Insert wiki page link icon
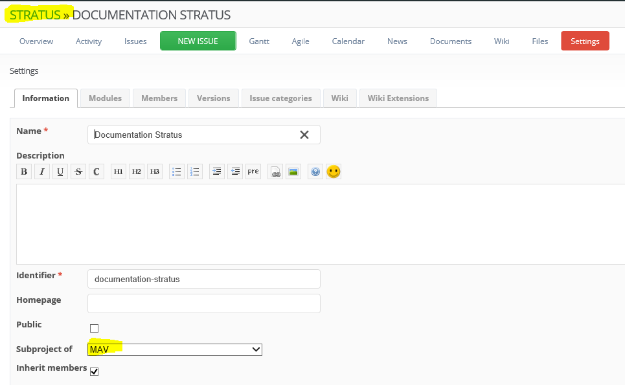This screenshot has width=625, height=385. pos(275,171)
